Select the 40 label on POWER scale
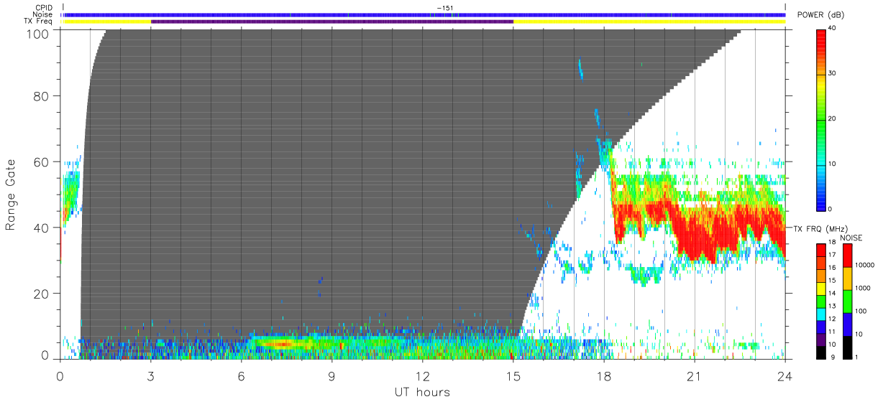Screen dimensions: 883x407 (x=833, y=29)
